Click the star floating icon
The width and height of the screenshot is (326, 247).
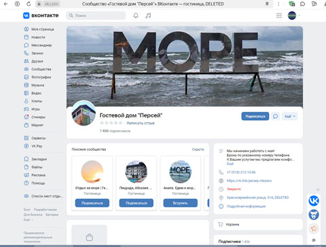314,229
